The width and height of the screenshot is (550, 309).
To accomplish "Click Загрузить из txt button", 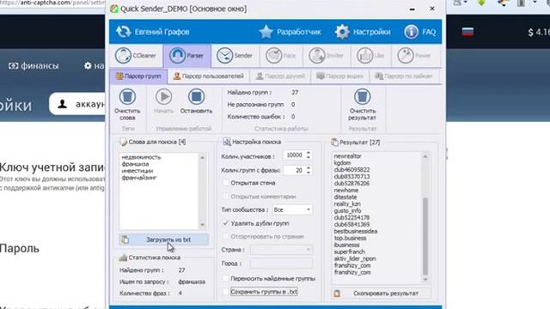I will point(164,239).
